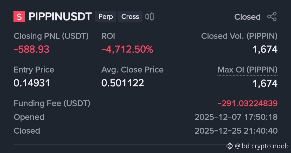Click the Entry Price value 0.14931
The width and height of the screenshot is (291, 153).
coord(32,83)
